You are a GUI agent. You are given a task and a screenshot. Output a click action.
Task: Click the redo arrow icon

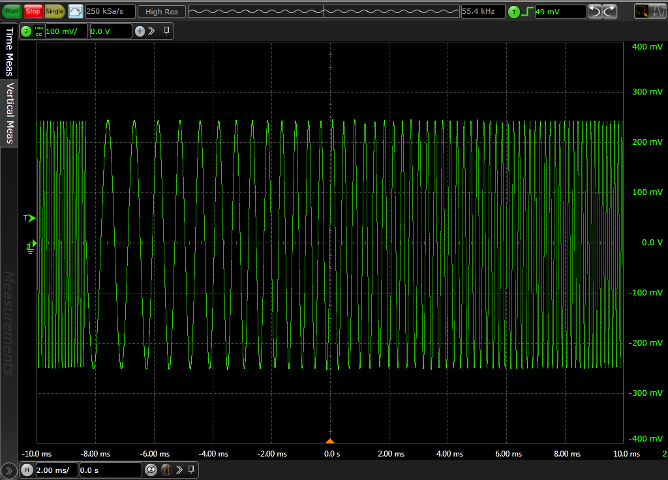tap(609, 11)
